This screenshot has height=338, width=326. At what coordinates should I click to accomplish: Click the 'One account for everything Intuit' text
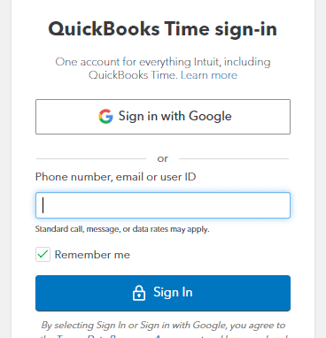[x=163, y=62]
